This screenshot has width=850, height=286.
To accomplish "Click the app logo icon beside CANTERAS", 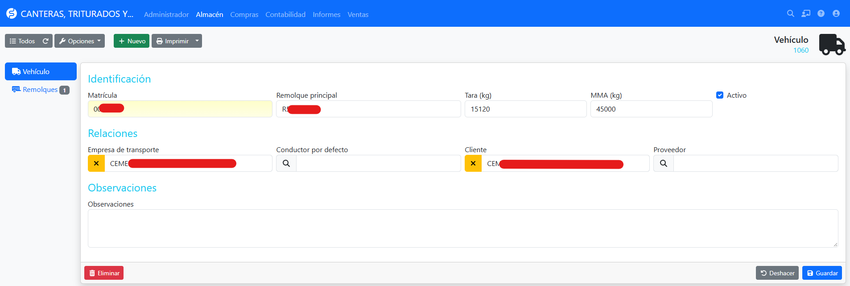I will click(x=12, y=14).
